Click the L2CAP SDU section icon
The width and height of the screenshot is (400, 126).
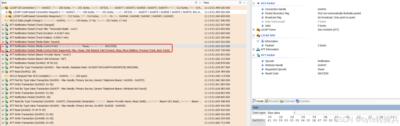pyautogui.click(x=258, y=36)
